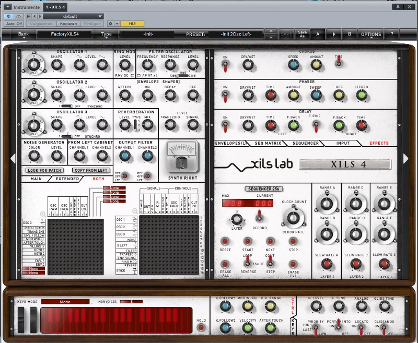
Task: Click the bypass icon beside the power button
Action: pos(18,16)
